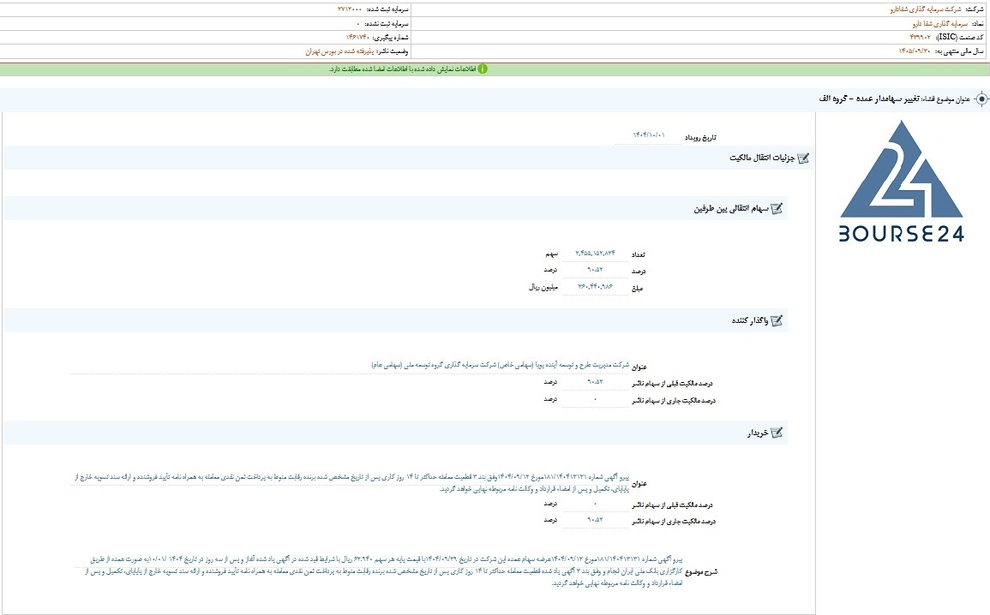Viewport: 990px width, 615px height.
Task: Click the company name شرکت سرمایه گذاری شفادارو
Action: coord(926,9)
